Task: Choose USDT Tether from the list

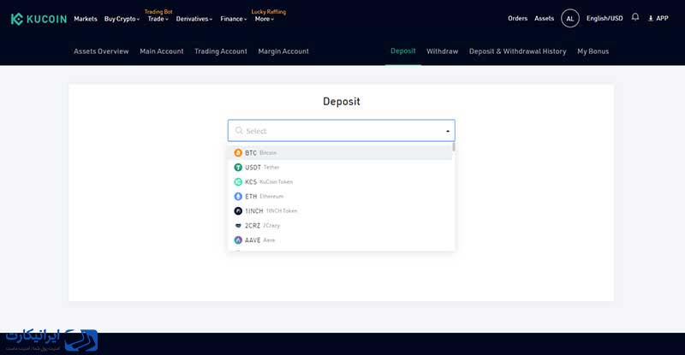Action: click(x=340, y=168)
